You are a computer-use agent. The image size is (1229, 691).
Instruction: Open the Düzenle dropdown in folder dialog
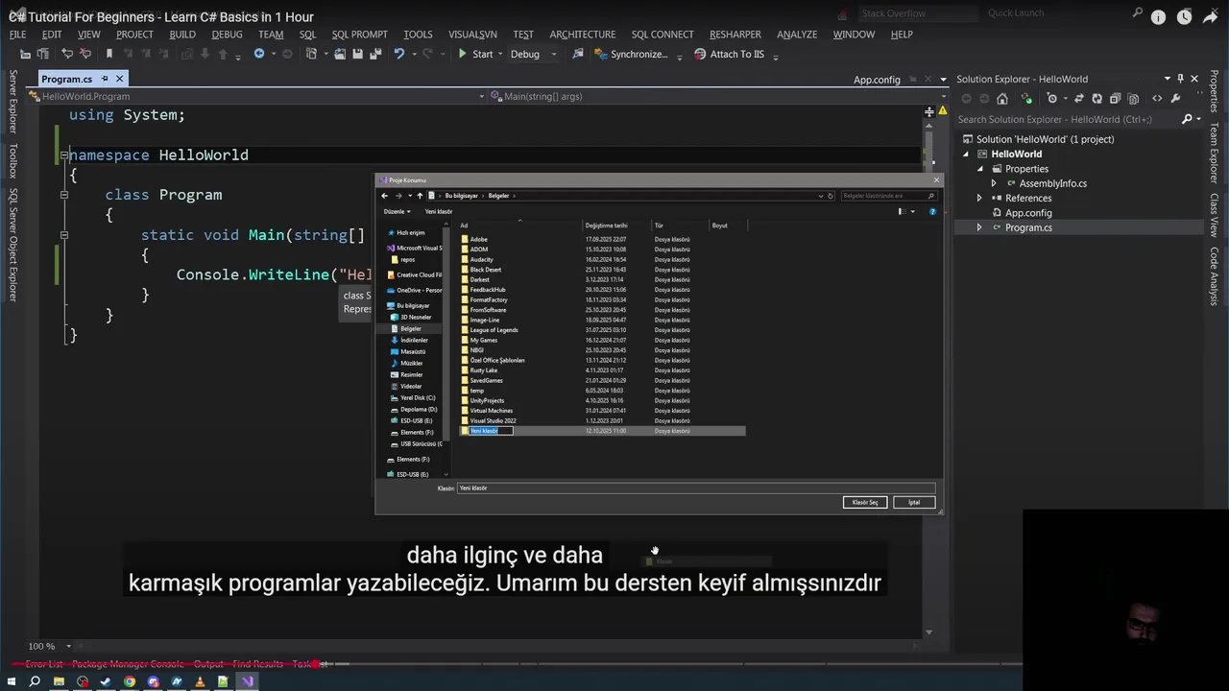(x=397, y=211)
